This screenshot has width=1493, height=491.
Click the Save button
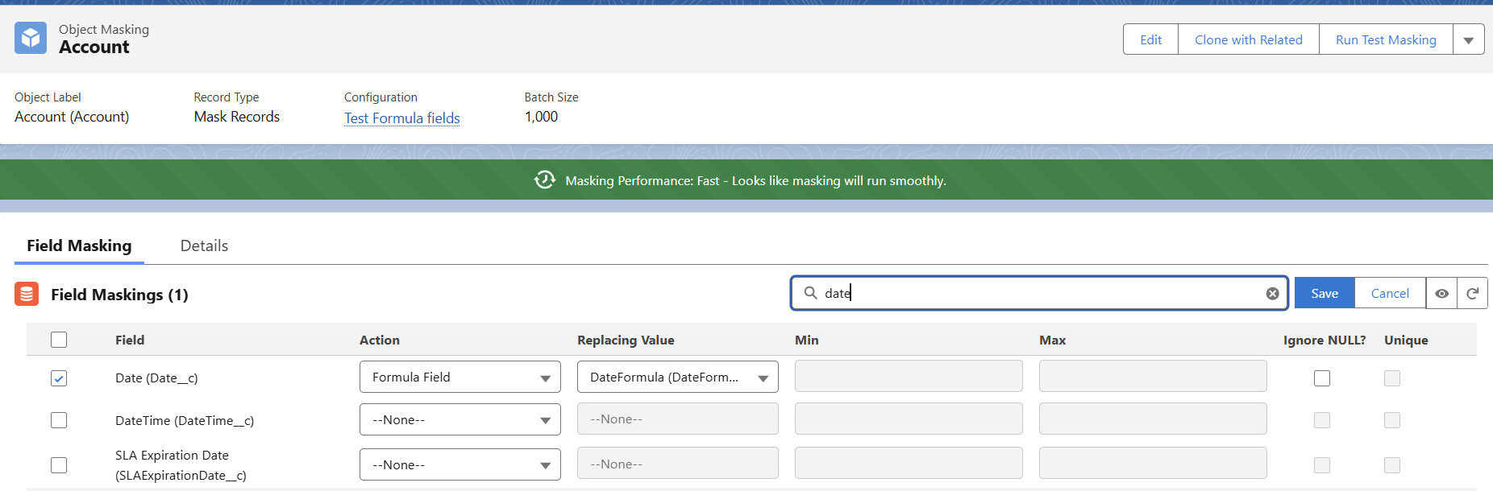pos(1324,294)
